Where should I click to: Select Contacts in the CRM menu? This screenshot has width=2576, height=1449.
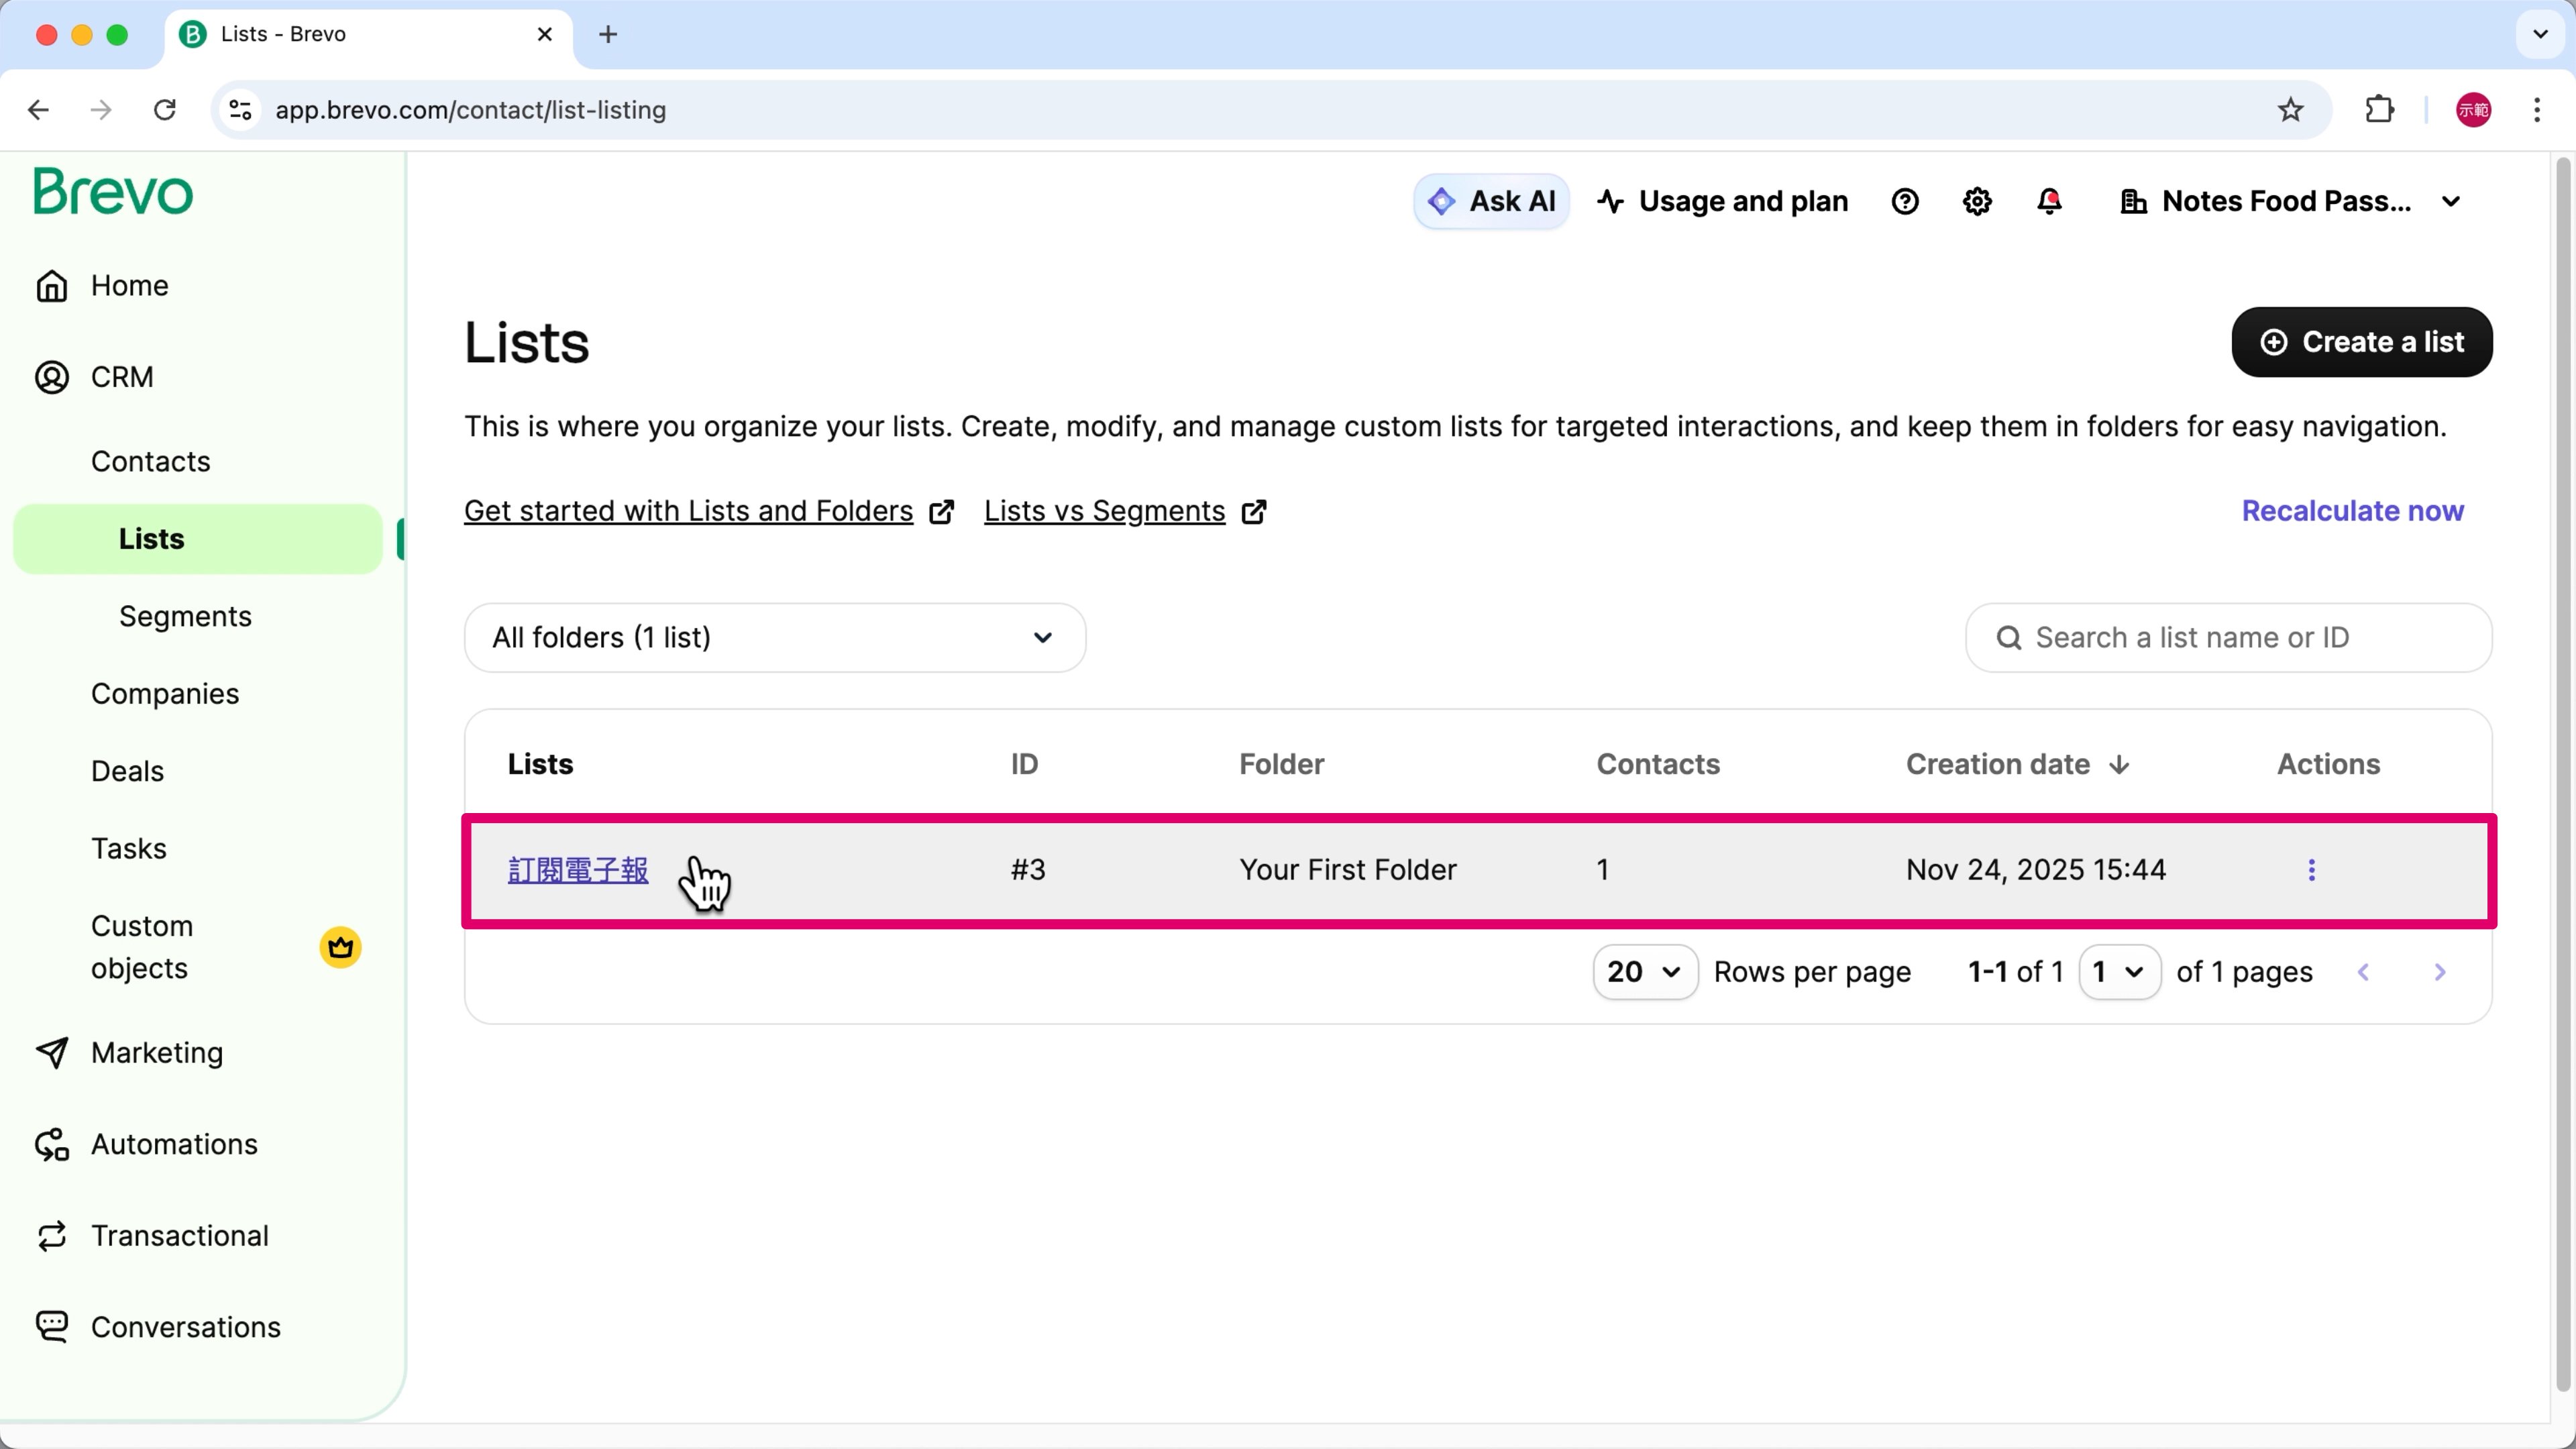150,461
